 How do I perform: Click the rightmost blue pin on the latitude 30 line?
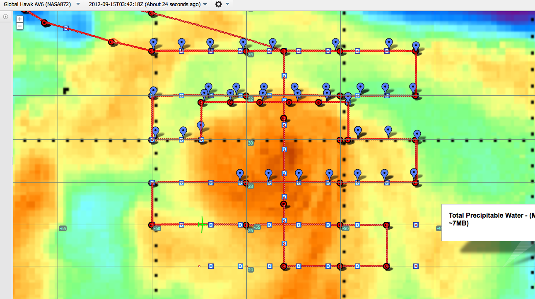[x=417, y=135]
